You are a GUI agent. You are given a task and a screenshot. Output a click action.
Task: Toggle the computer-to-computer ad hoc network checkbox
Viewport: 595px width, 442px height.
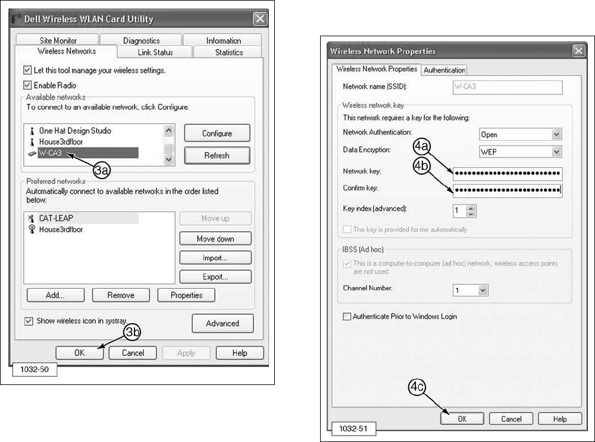click(347, 263)
